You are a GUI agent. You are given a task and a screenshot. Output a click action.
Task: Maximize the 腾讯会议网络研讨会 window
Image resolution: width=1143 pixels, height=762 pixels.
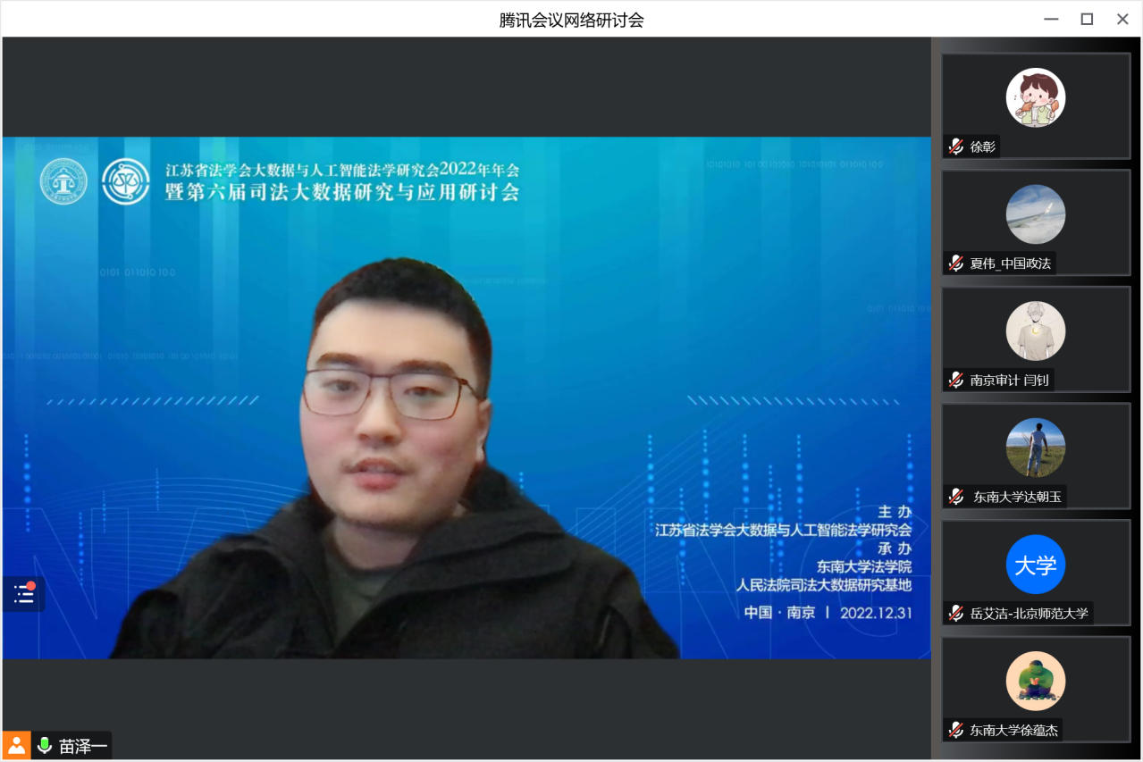coord(1087,19)
